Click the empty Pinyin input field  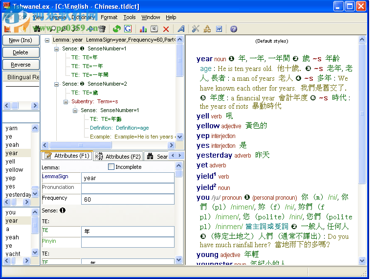click(x=128, y=242)
